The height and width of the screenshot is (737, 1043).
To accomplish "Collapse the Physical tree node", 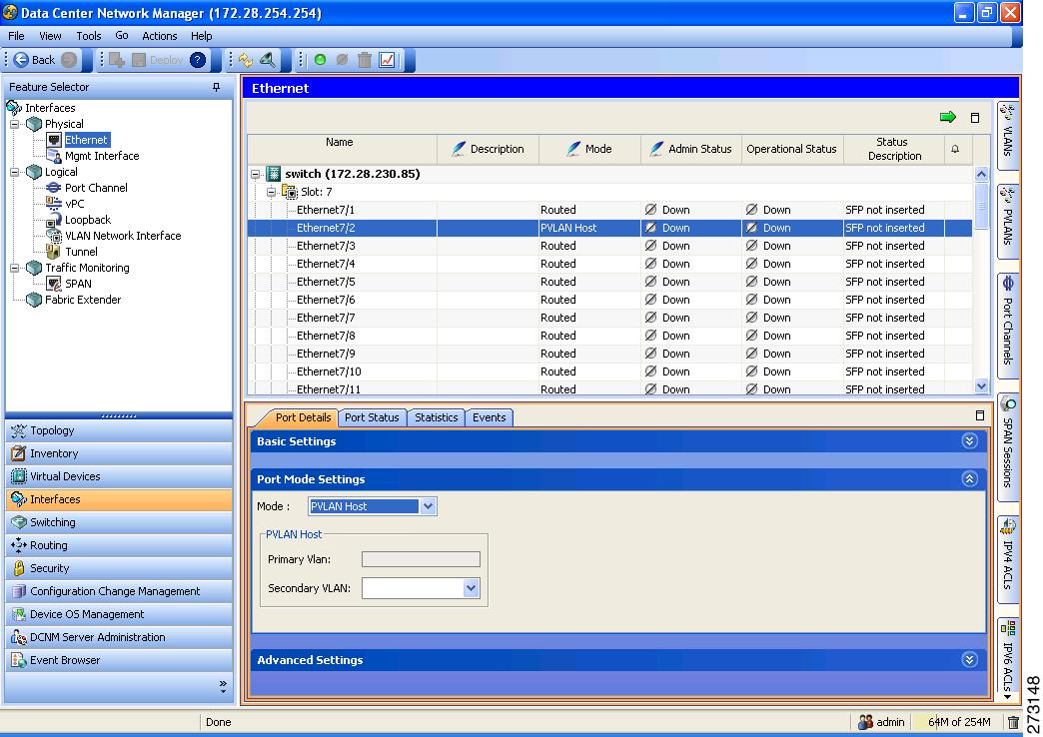I will coord(15,124).
